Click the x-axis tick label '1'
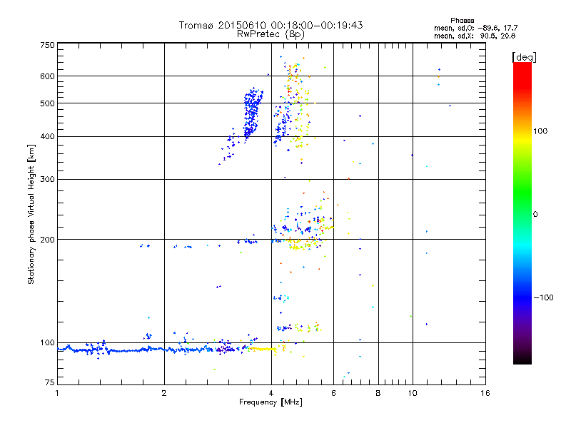This screenshot has height=428, width=571. click(57, 393)
